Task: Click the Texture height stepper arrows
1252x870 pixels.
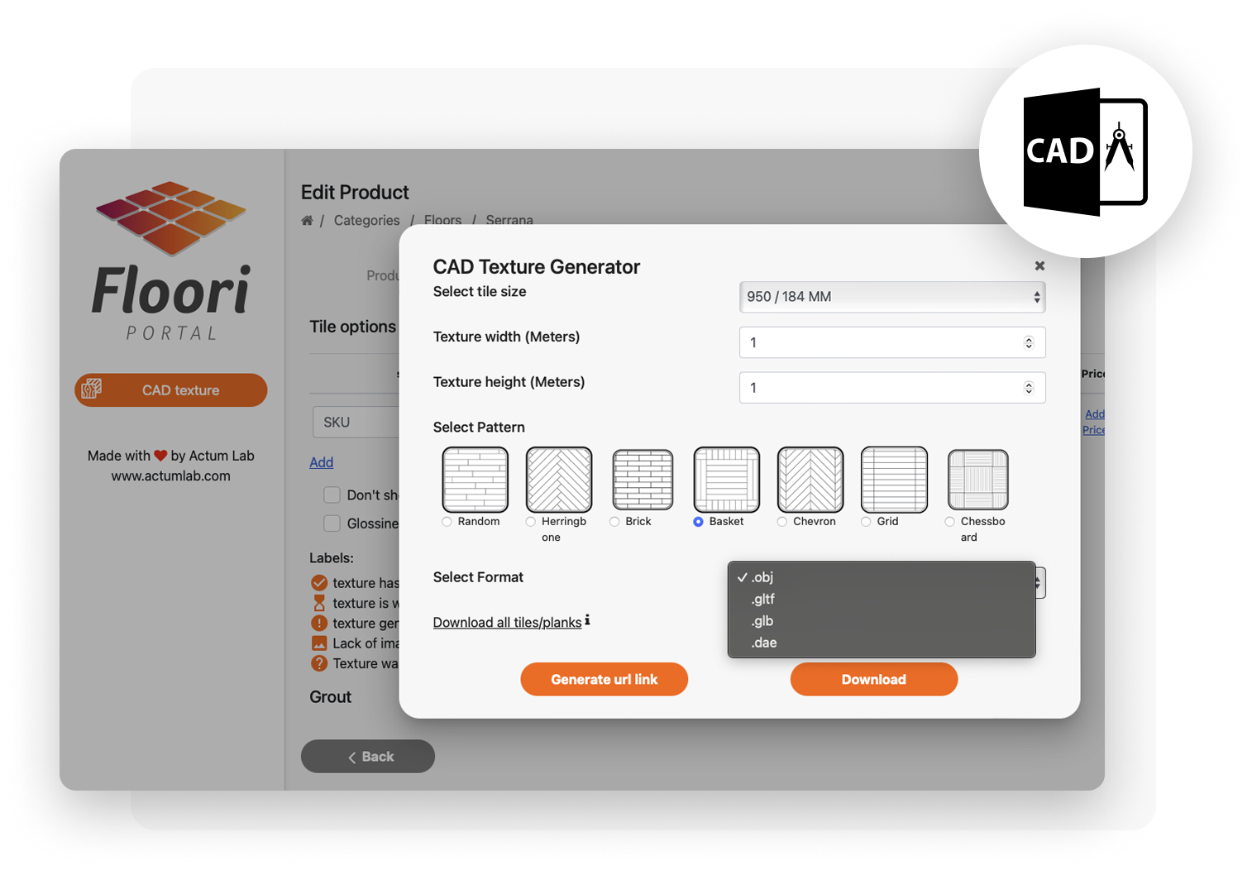Action: coord(1029,388)
